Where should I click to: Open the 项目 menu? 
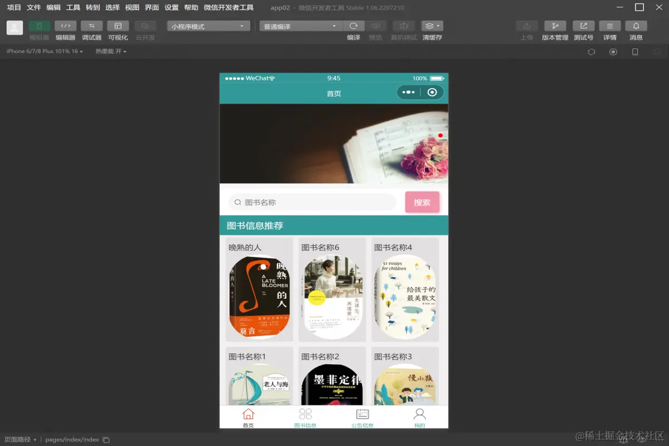14,8
